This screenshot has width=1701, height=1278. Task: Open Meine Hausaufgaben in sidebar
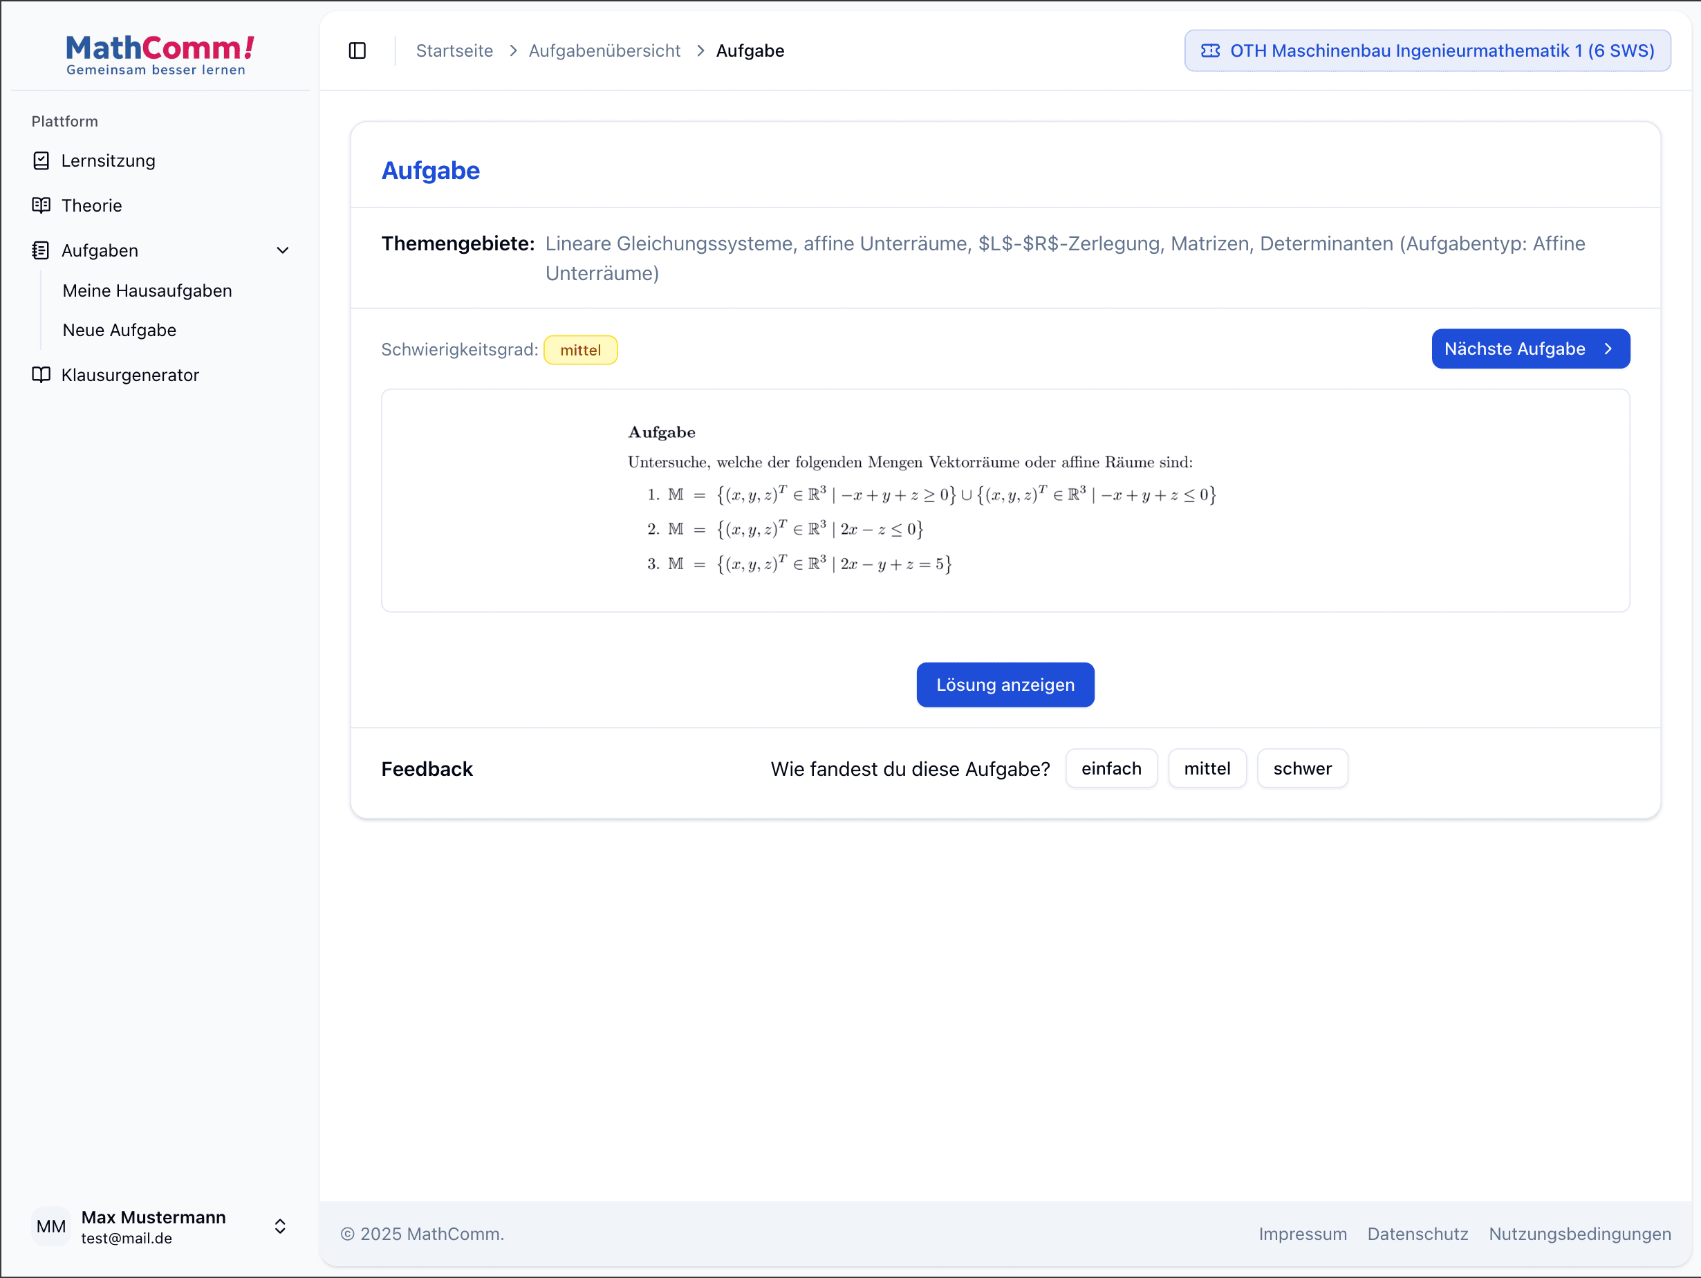click(147, 290)
